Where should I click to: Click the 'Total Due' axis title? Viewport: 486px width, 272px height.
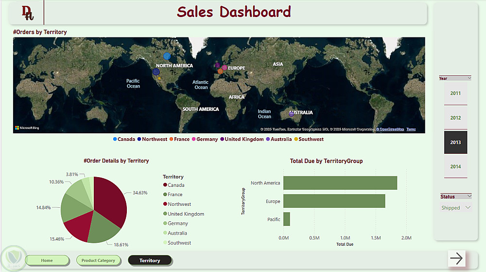click(345, 244)
